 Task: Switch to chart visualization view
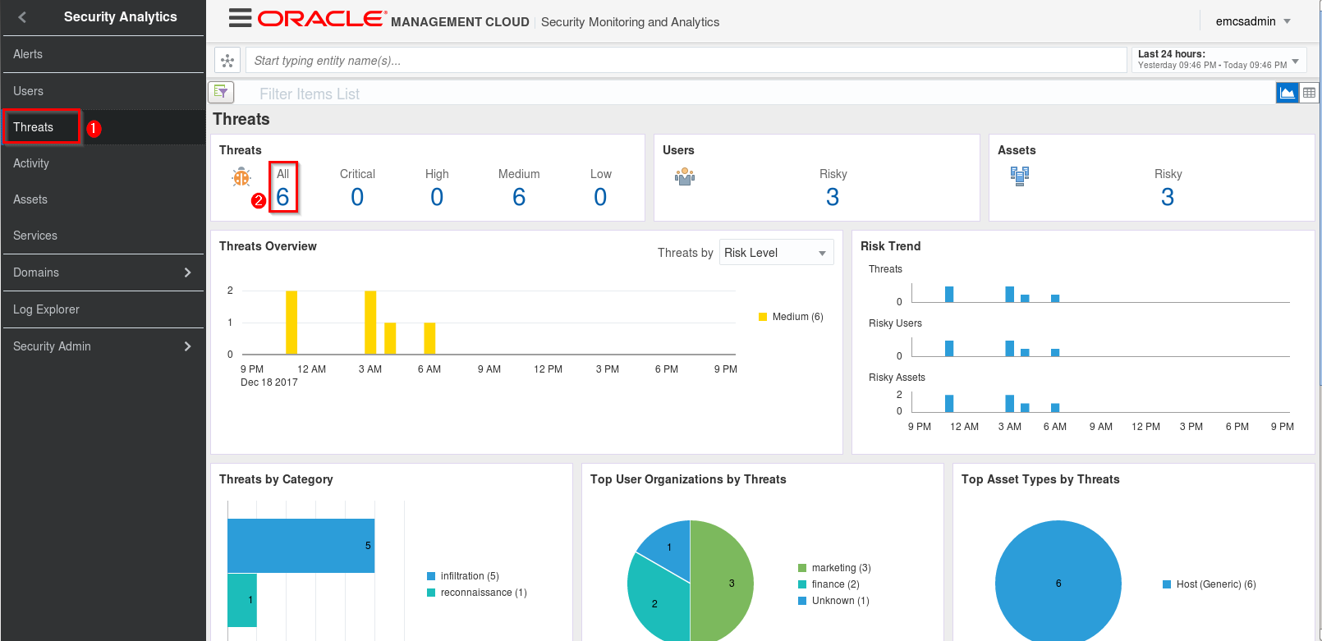(x=1288, y=93)
